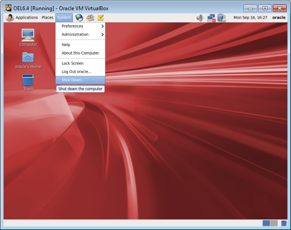
Task: Select Log Out oracle...
Action: click(80, 72)
